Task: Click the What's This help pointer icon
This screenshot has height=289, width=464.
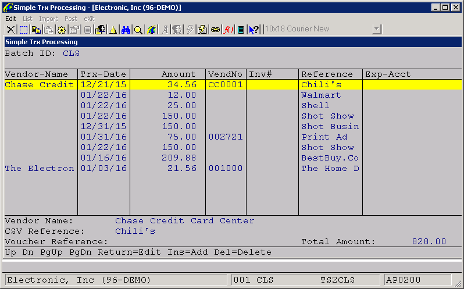Action: [x=254, y=30]
